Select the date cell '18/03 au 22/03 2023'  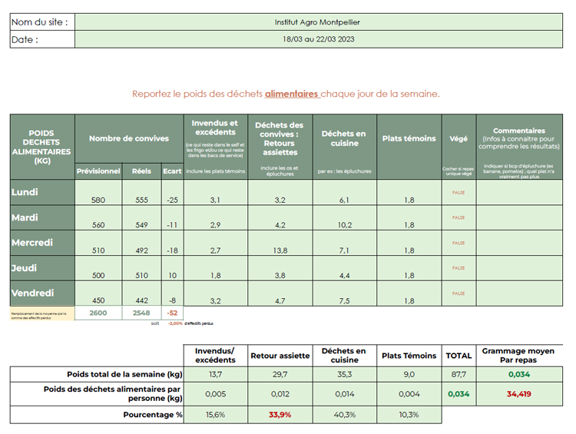pos(319,39)
